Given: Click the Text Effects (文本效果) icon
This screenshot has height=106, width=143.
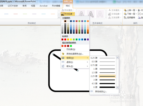Looking at the screenshot, I should [x=110, y=17].
